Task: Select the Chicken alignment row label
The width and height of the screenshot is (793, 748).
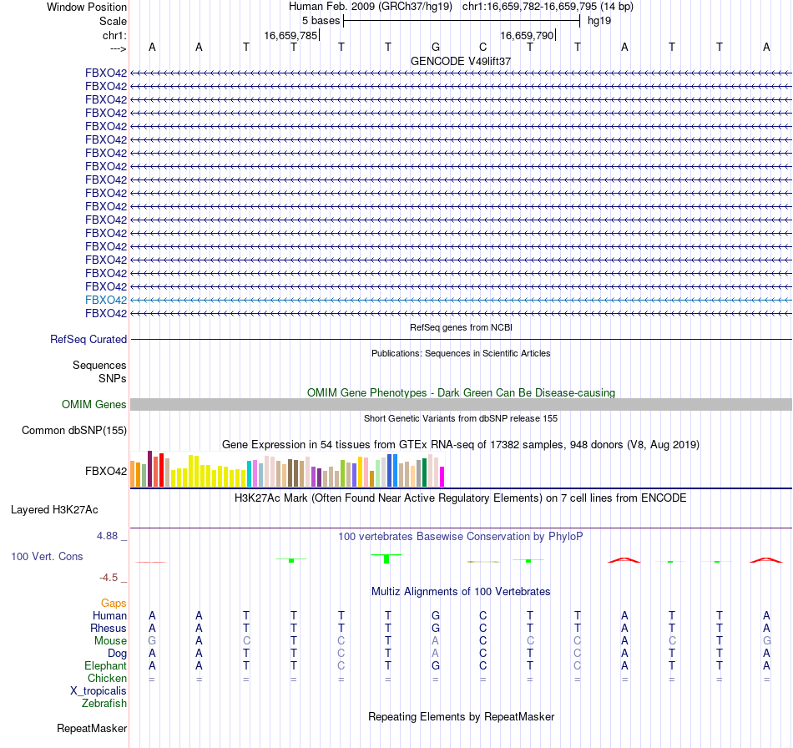Action: click(107, 678)
